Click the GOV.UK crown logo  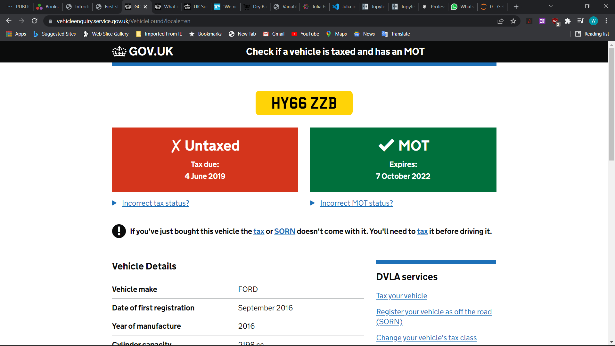143,52
